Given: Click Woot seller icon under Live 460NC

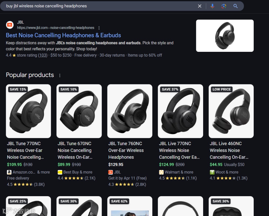Looking at the screenshot, I should pos(212,172).
